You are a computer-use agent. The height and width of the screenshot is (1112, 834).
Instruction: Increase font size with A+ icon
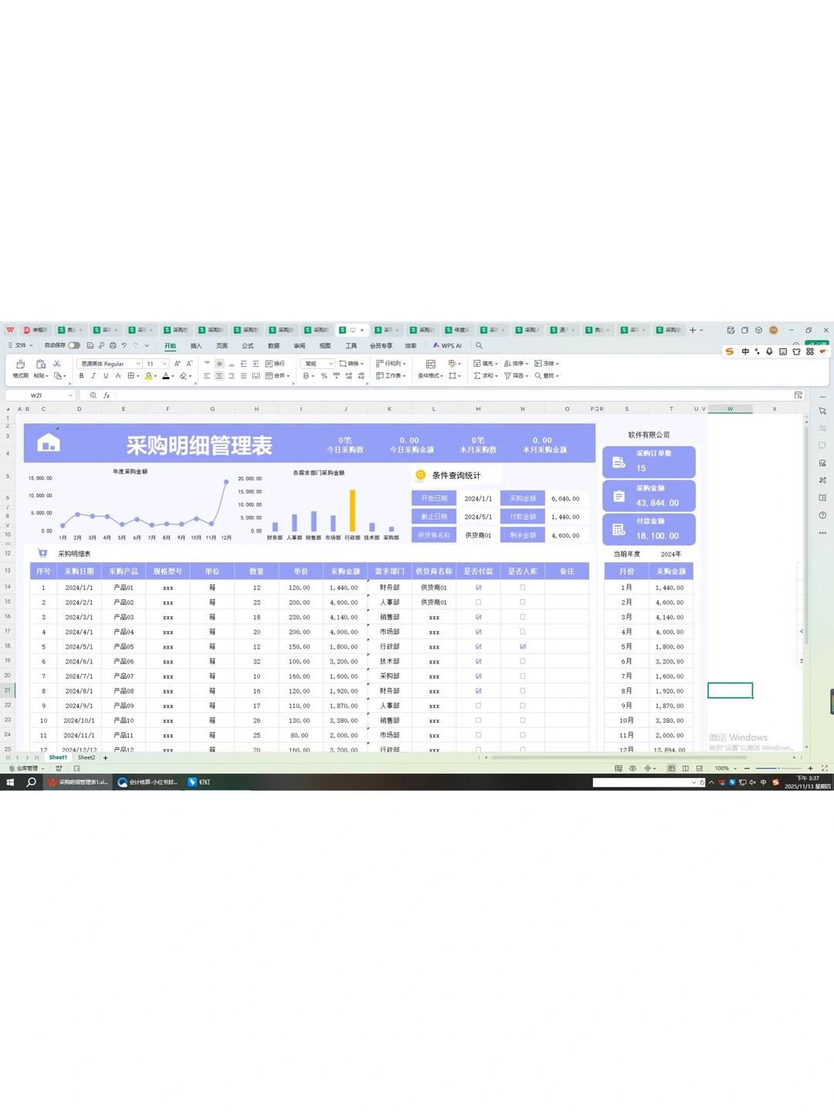coord(177,364)
